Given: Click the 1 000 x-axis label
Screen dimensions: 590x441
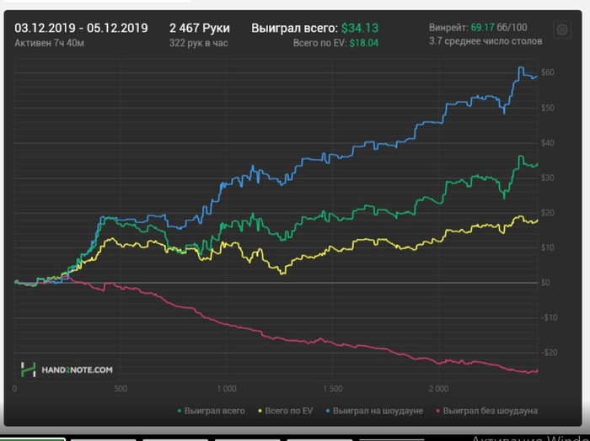Looking at the screenshot, I should tap(227, 389).
